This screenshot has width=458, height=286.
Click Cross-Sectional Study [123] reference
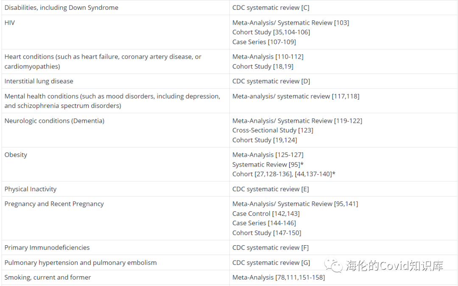(x=273, y=130)
